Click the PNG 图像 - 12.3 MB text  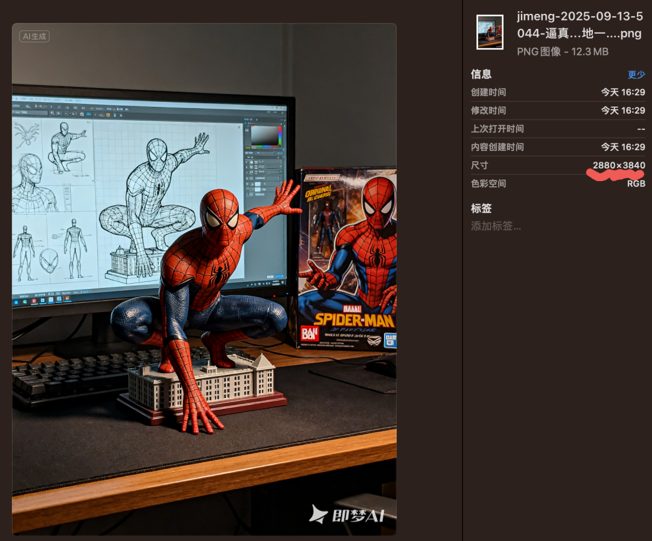[x=563, y=51]
